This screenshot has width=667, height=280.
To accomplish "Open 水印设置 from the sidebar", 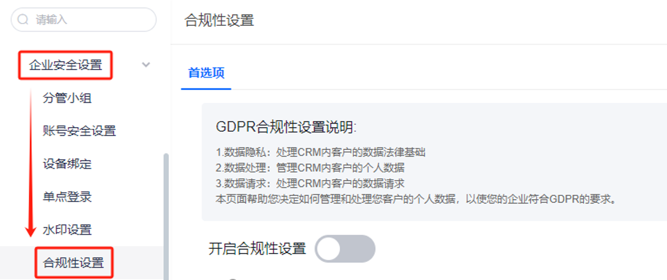I will 67,230.
